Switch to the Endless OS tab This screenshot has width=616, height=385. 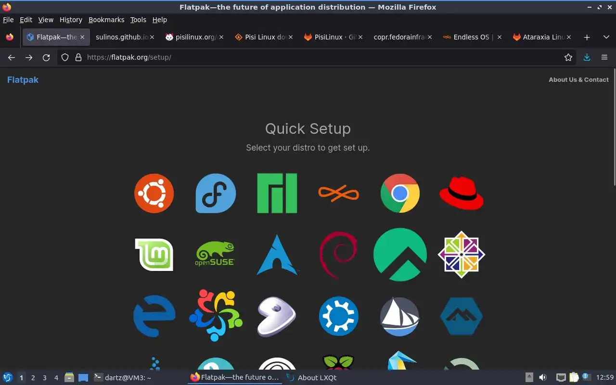coord(473,37)
